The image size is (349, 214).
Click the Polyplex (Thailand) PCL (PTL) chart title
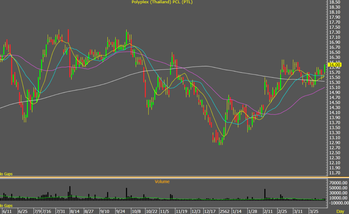pyautogui.click(x=162, y=2)
